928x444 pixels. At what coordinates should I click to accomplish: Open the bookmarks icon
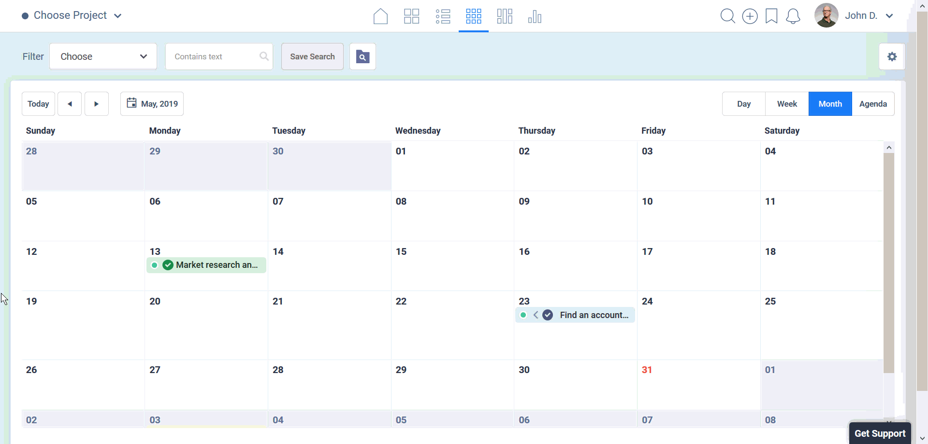pos(771,16)
